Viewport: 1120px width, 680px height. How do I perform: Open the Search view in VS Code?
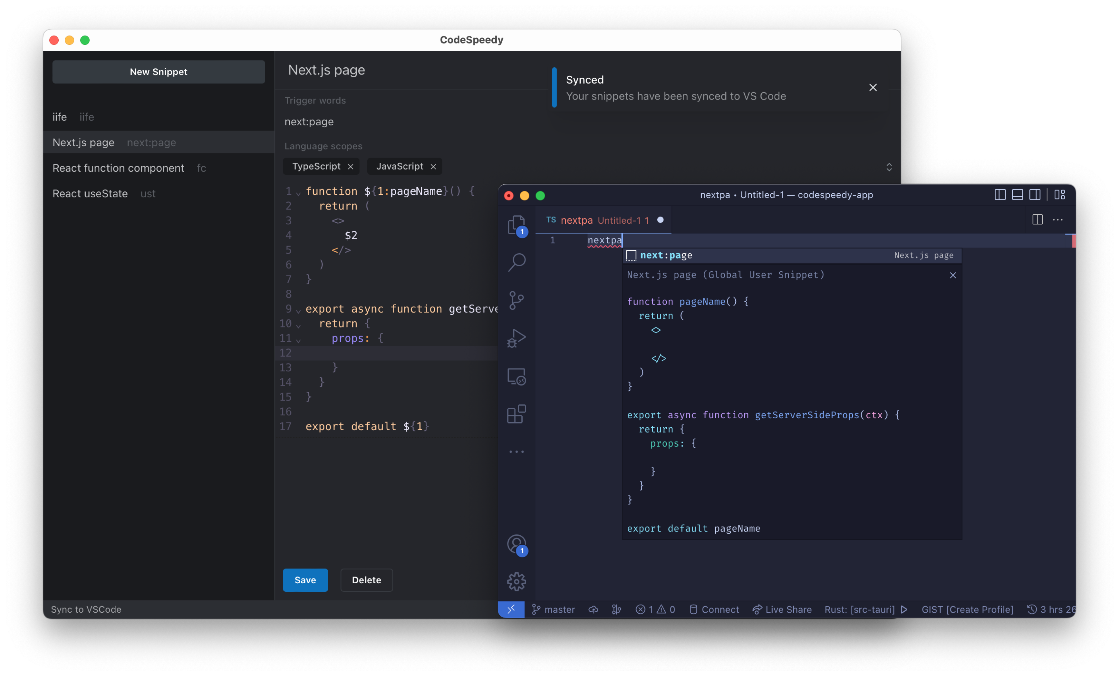click(x=517, y=262)
